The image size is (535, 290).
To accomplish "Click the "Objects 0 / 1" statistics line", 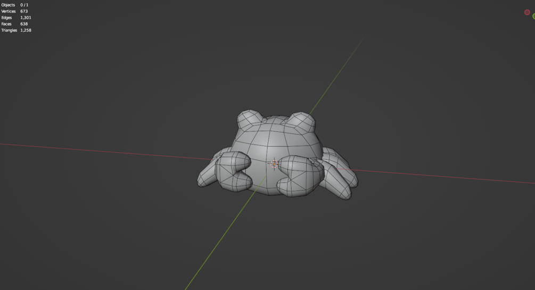I will point(15,5).
